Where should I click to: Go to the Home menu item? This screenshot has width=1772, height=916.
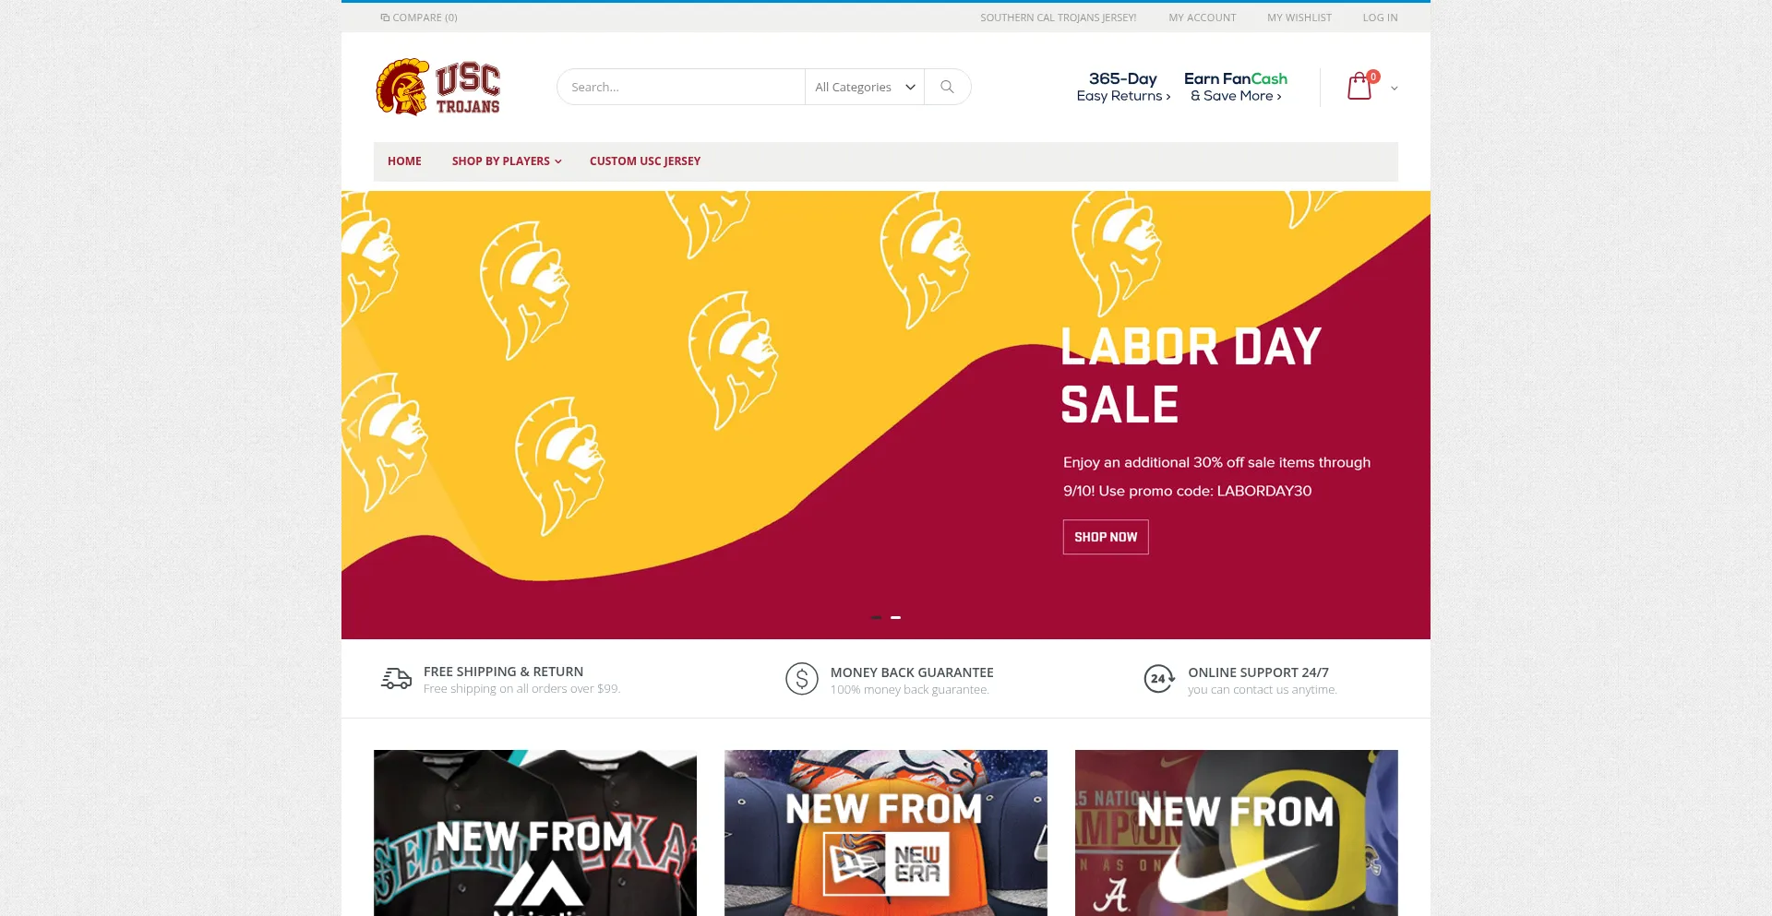pos(404,161)
